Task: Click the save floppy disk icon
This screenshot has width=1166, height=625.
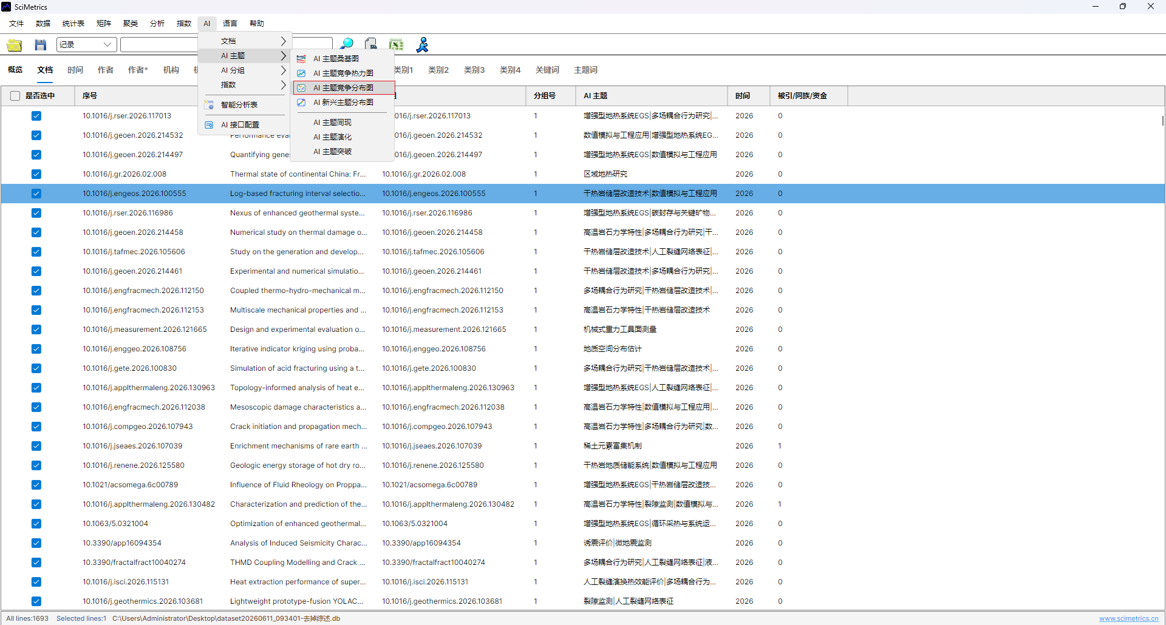Action: [41, 45]
